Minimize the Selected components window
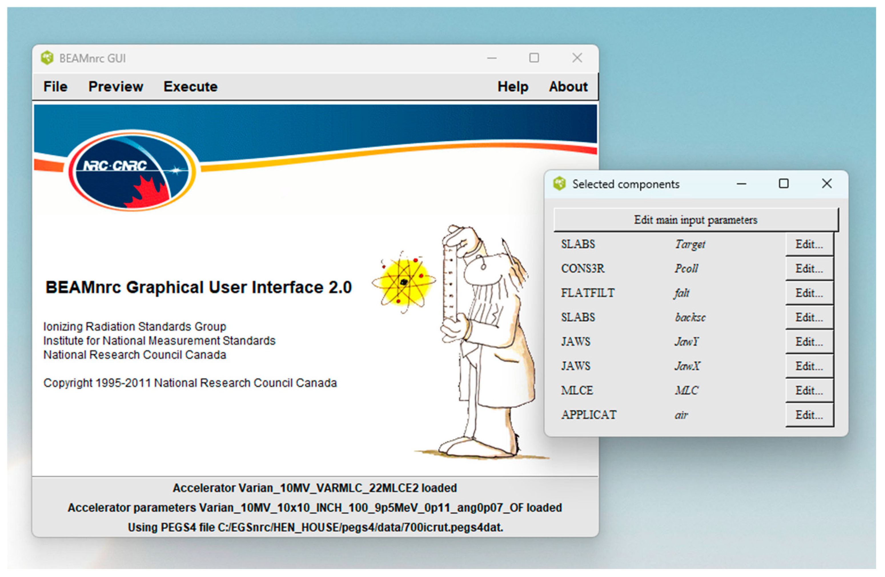 [x=741, y=184]
